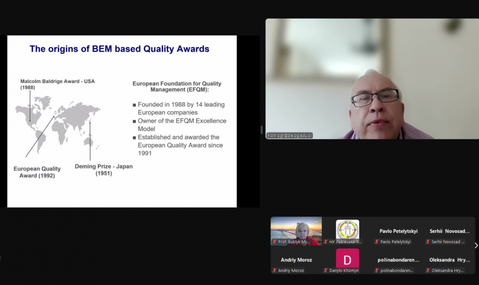Screen dimensions: 479x285
Task: Click muted mic icon beside НУ Львівська
Action: tap(326, 242)
